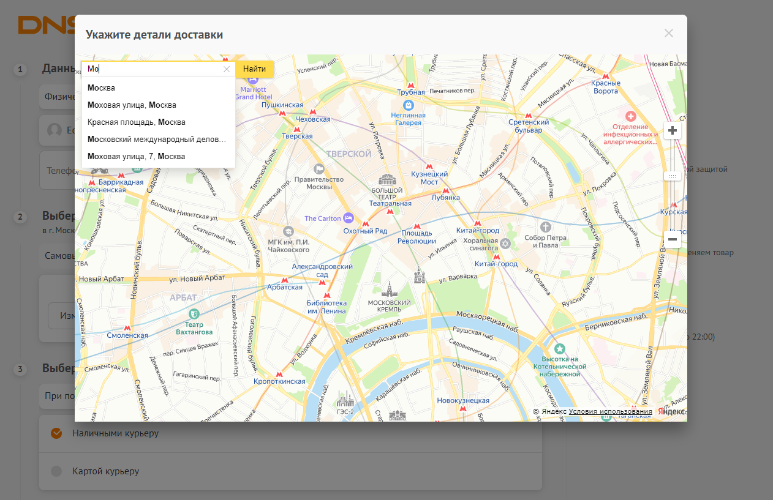This screenshot has width=773, height=500.
Task: Click Александровский сад map label
Action: click(x=322, y=271)
